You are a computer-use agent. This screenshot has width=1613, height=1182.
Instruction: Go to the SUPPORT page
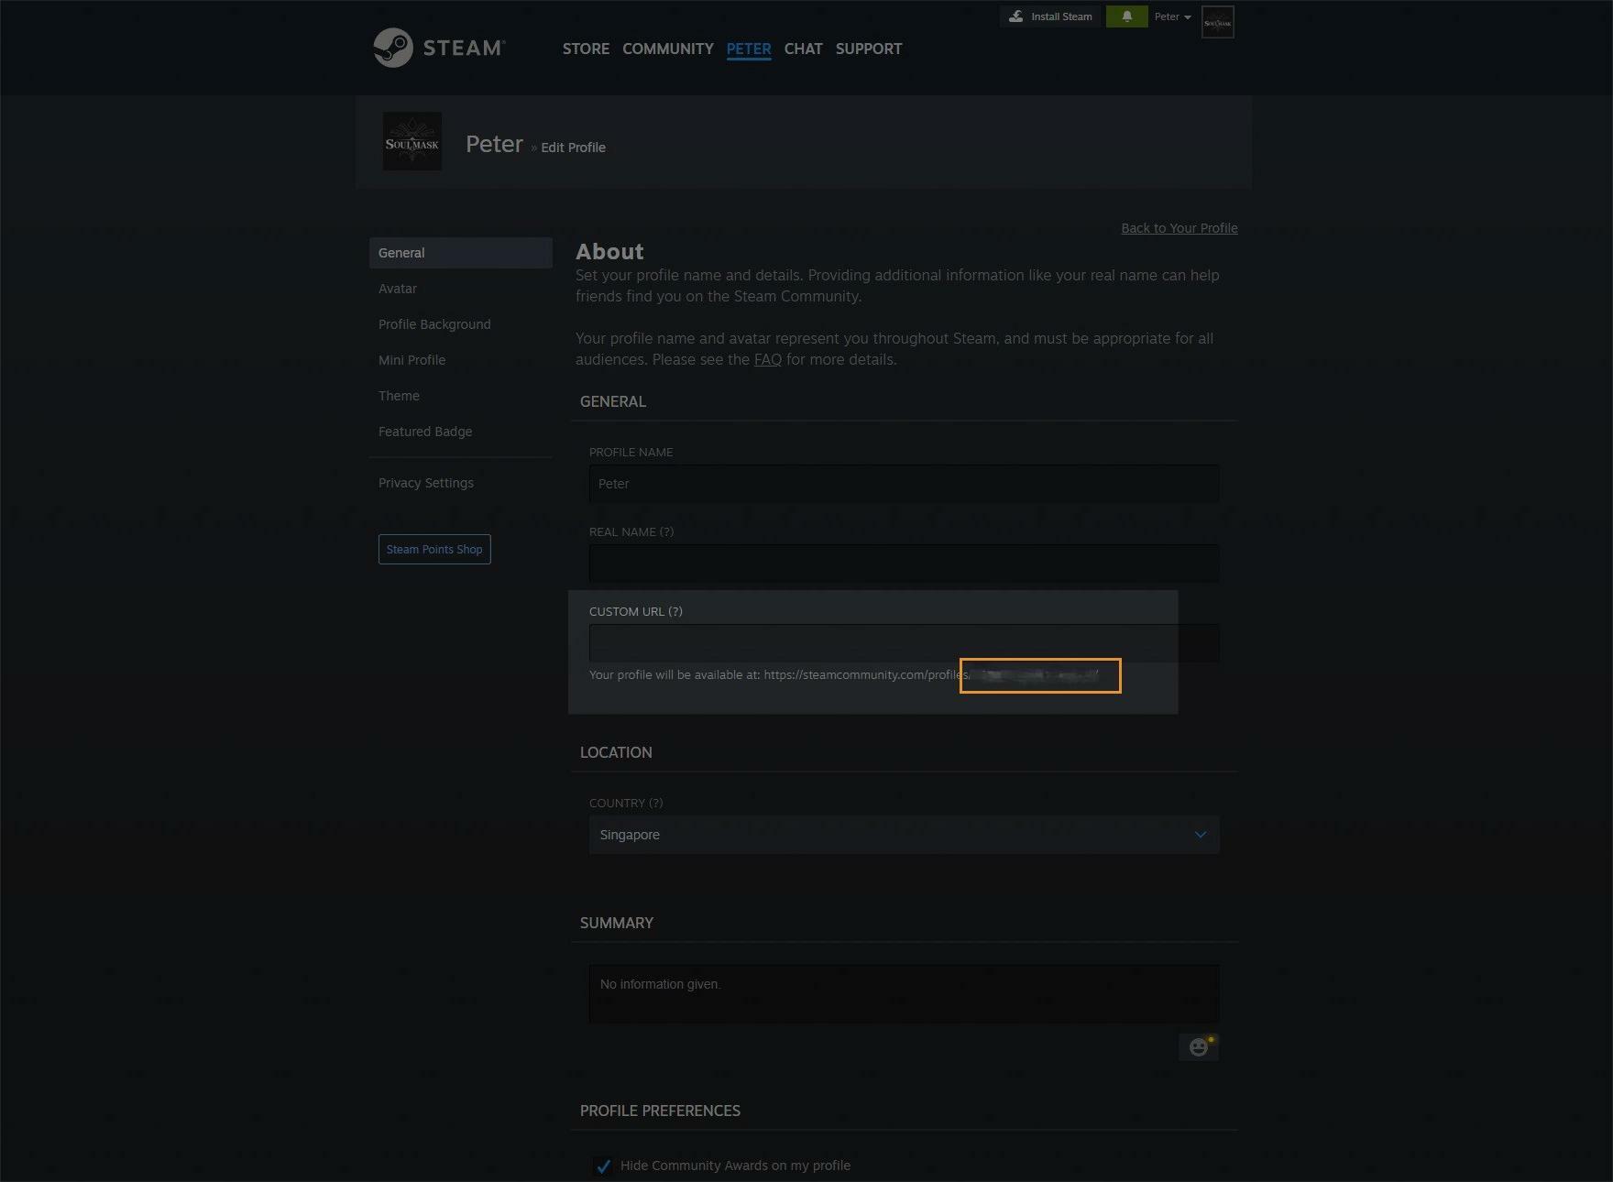coord(868,49)
